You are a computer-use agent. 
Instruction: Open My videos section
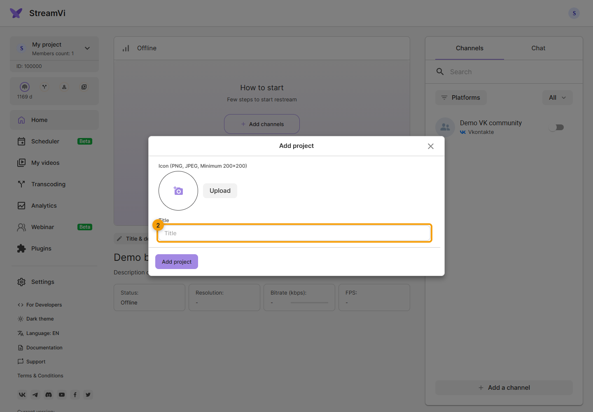pyautogui.click(x=54, y=163)
